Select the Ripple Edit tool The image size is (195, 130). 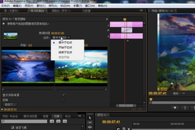90,127
